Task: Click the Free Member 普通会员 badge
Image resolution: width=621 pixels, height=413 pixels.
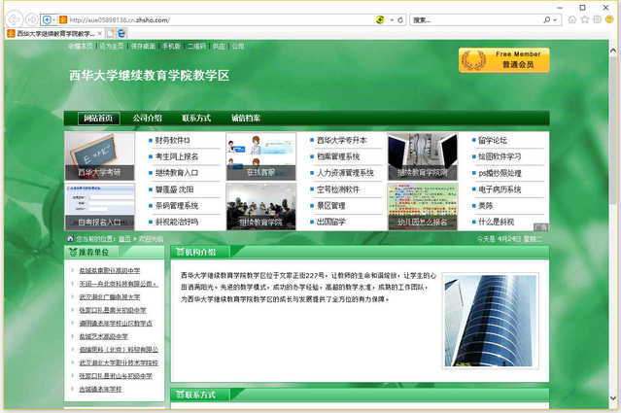Action: pyautogui.click(x=497, y=60)
